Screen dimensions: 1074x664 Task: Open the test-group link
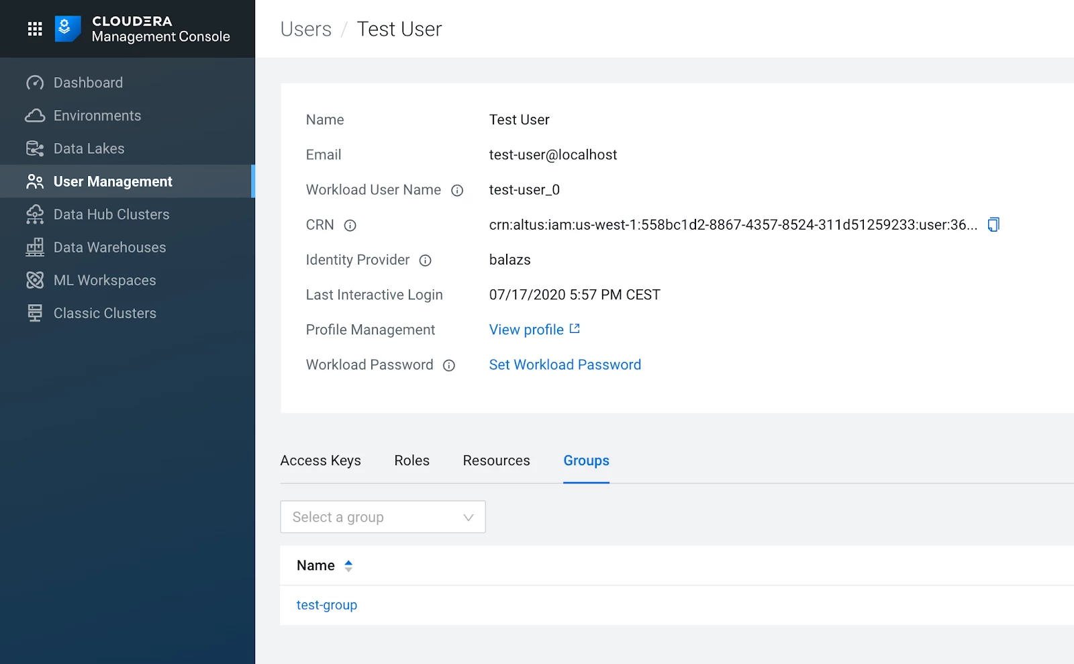pos(326,605)
